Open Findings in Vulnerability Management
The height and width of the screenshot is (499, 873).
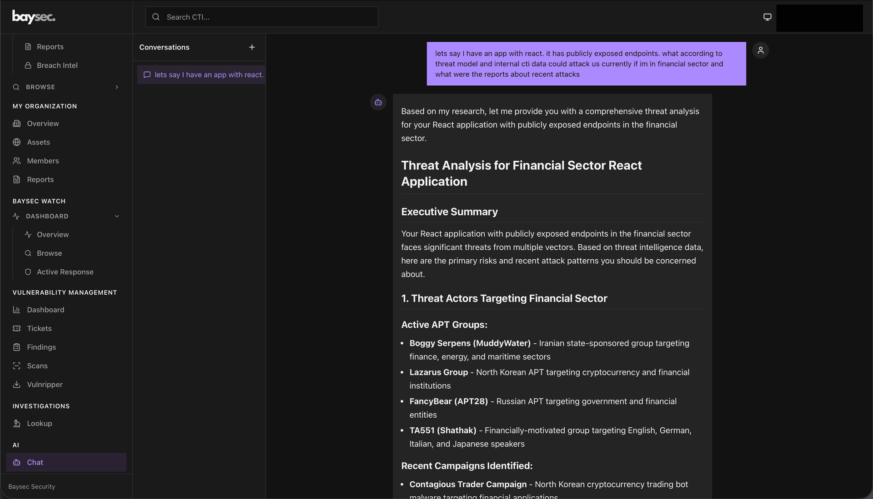(41, 347)
